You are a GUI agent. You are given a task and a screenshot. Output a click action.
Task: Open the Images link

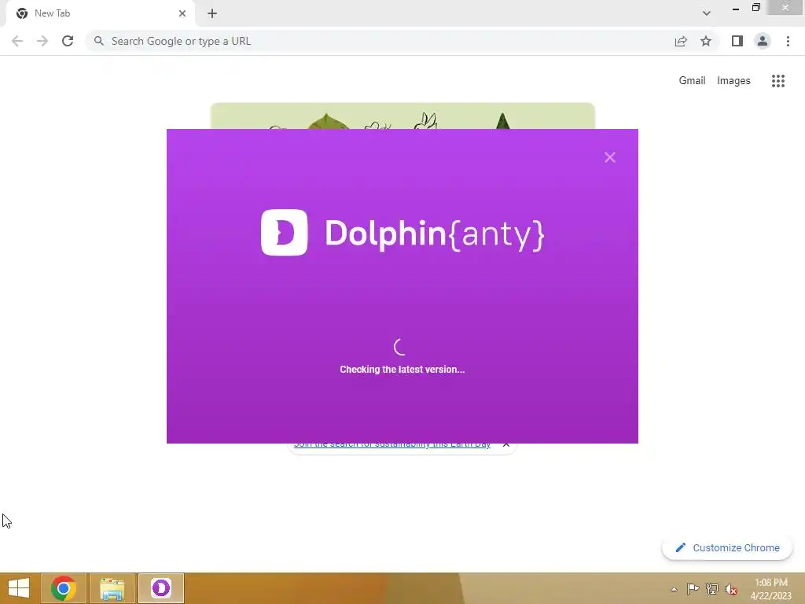(x=733, y=81)
